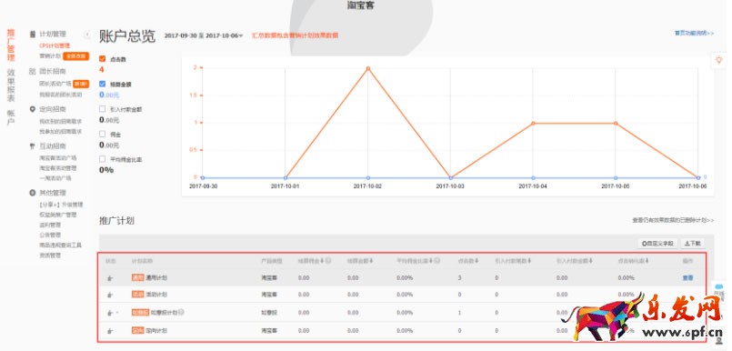Click the 计划管理 document icon
Image resolution: width=732 pixels, height=351 pixels.
click(33, 34)
